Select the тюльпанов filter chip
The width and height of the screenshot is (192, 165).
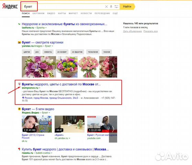pos(93,52)
